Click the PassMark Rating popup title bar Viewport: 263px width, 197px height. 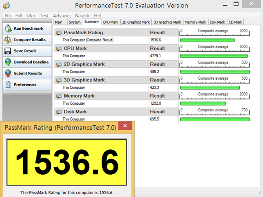click(x=60, y=128)
